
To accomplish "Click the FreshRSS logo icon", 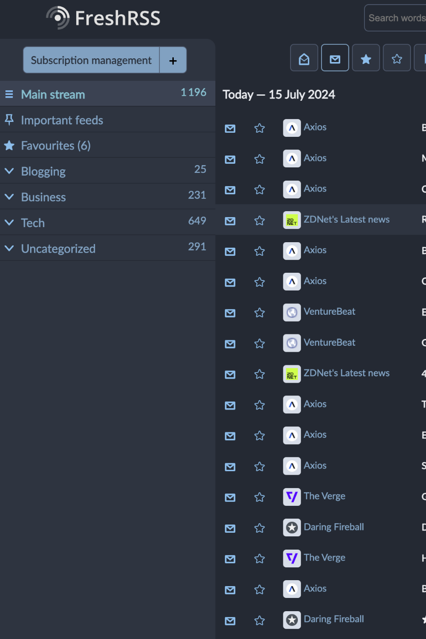I will (58, 18).
